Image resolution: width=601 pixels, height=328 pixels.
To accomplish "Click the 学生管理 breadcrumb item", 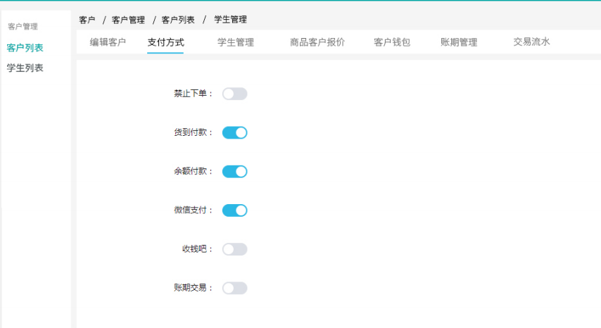I will pyautogui.click(x=230, y=20).
